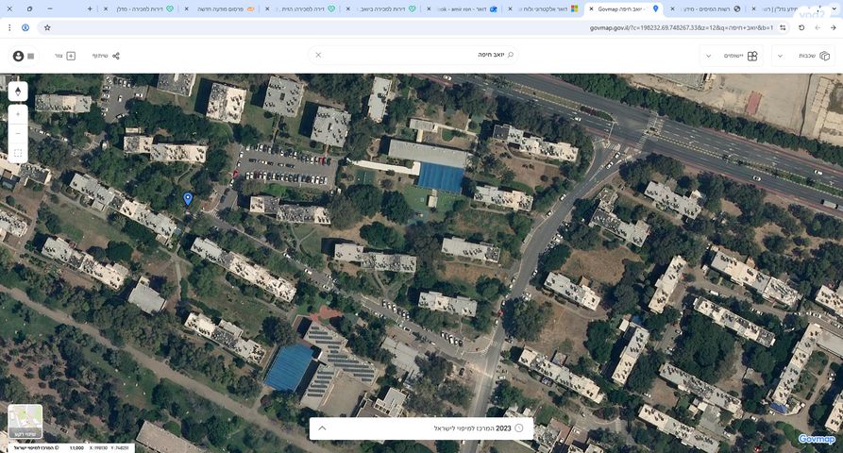Zoom in with the plus button

pos(18,114)
